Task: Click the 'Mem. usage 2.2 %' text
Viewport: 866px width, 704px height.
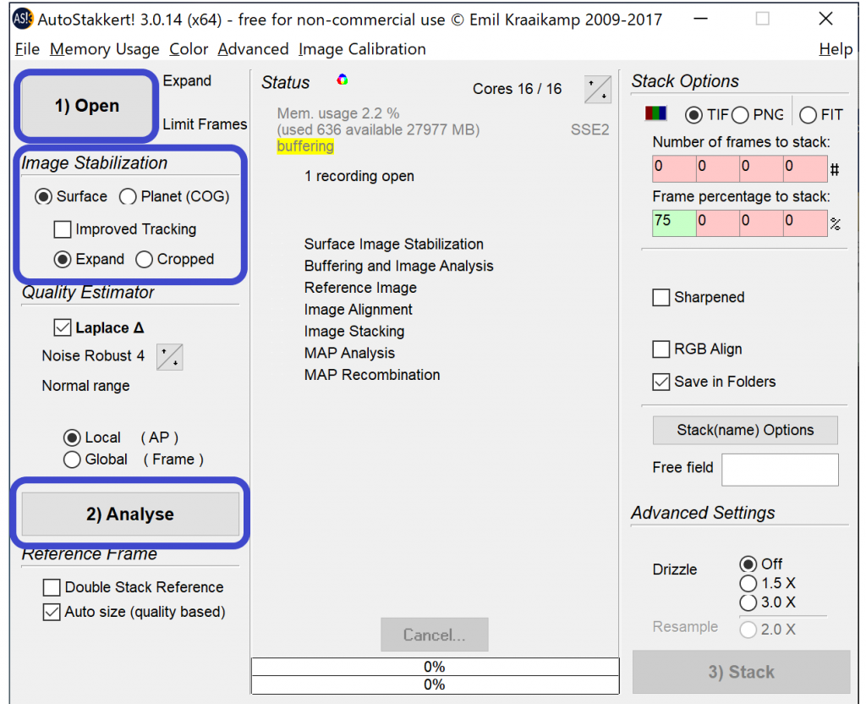Action: click(x=338, y=113)
